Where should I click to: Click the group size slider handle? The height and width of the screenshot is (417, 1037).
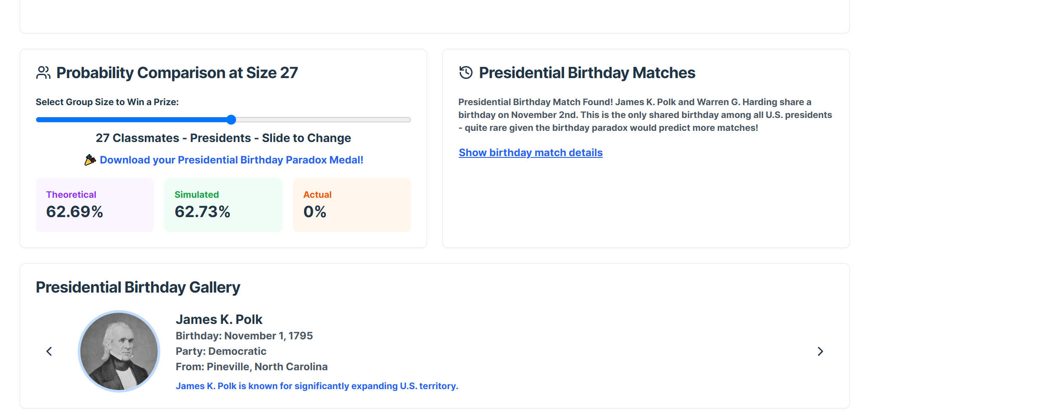coord(231,120)
